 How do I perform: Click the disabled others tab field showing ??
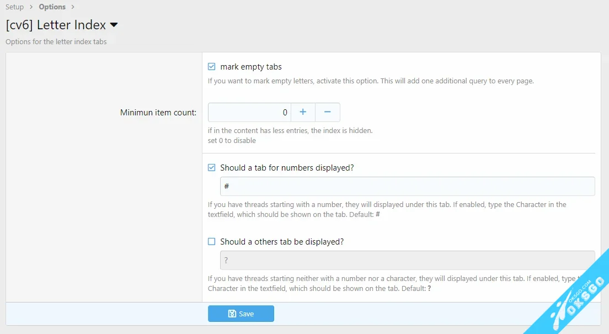pyautogui.click(x=407, y=260)
